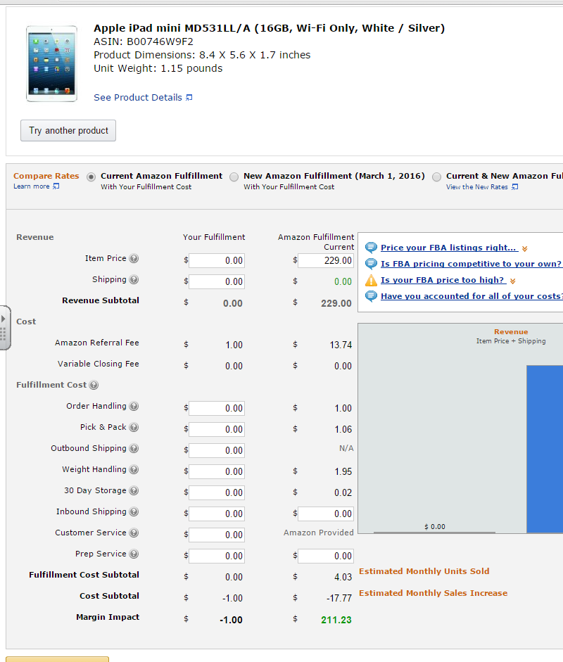Open See Product Details link

click(x=138, y=98)
